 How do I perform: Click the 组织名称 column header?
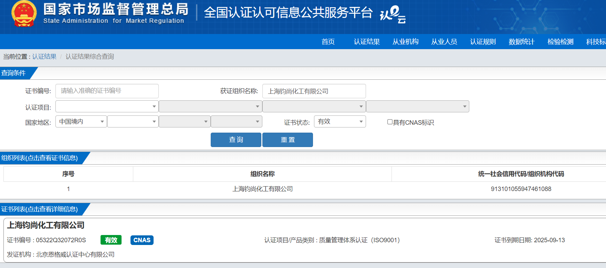click(262, 174)
